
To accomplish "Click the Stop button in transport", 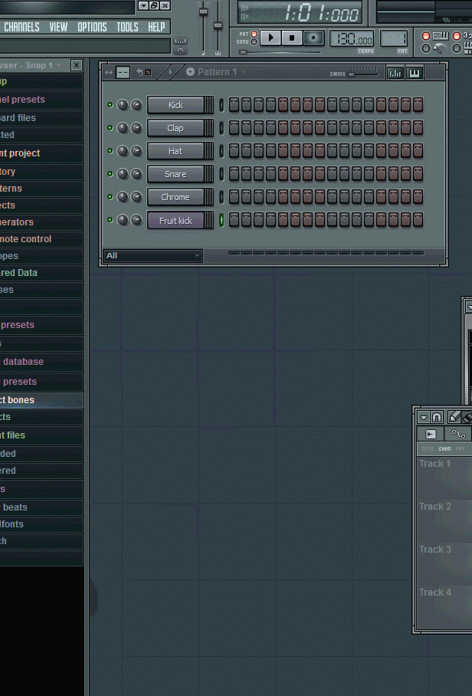I will pyautogui.click(x=292, y=37).
